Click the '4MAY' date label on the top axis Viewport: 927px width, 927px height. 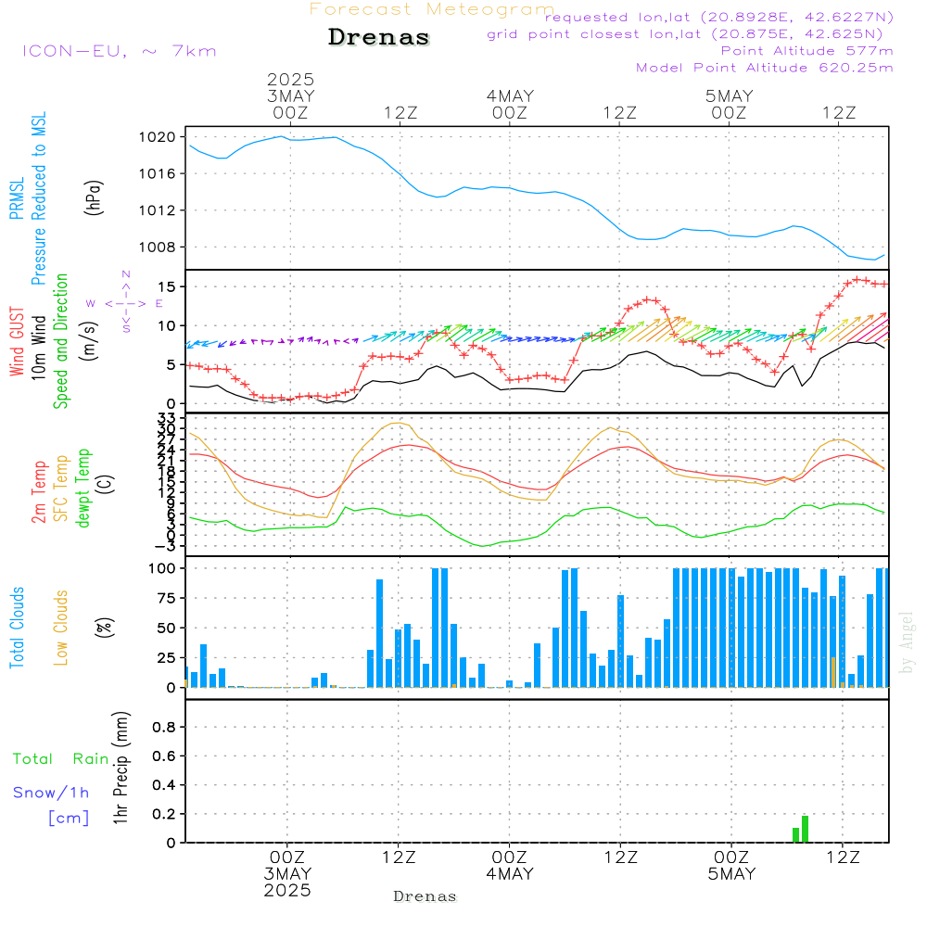point(510,95)
